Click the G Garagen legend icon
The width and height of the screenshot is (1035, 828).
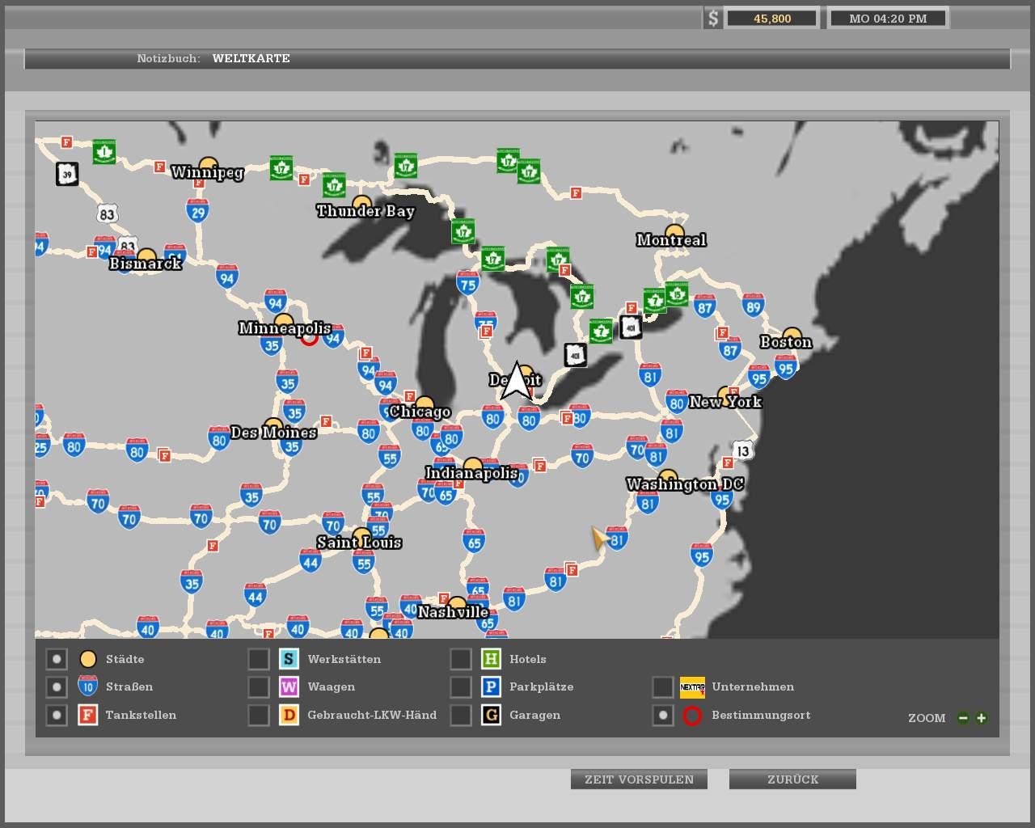(491, 715)
